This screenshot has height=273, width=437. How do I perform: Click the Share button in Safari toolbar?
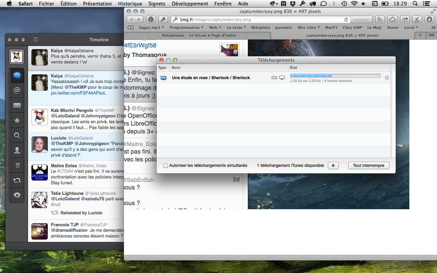click(405, 19)
